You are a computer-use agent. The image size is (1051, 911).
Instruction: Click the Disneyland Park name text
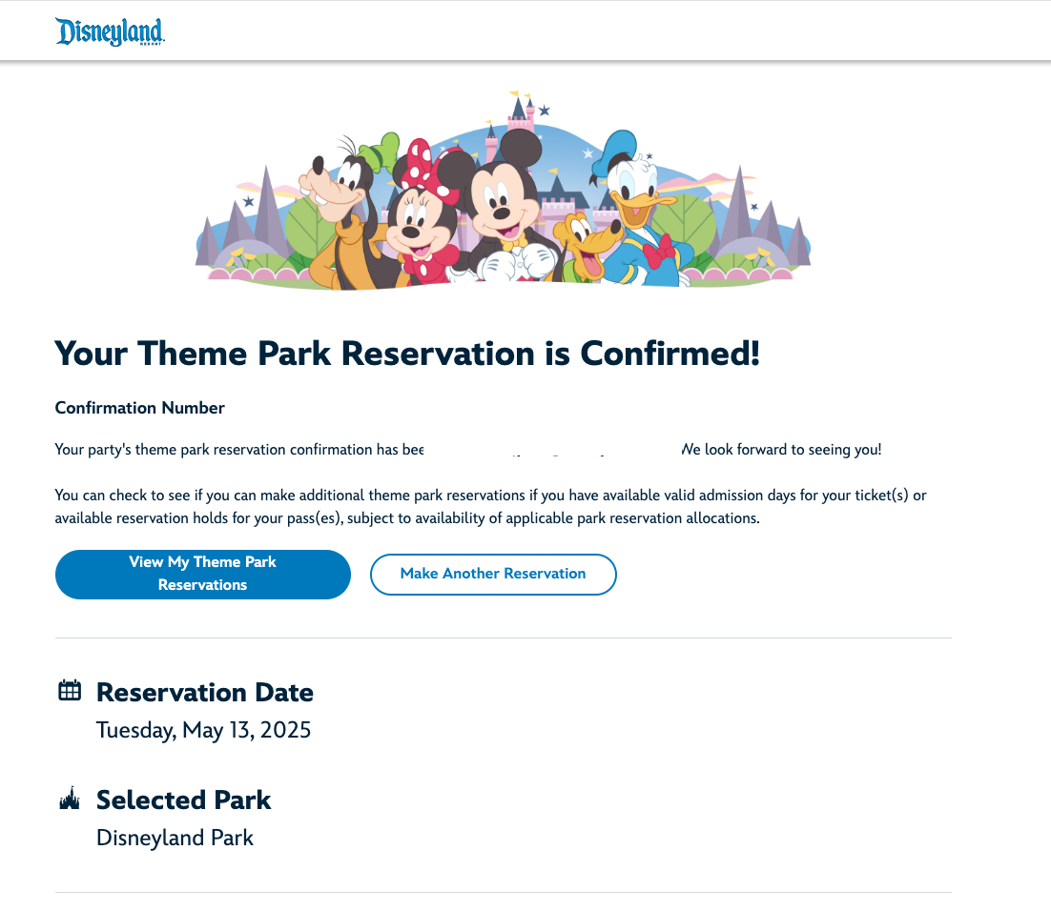[174, 837]
